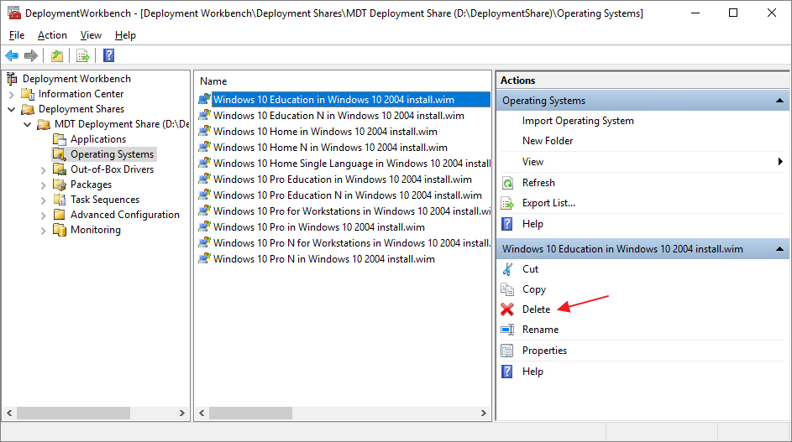The width and height of the screenshot is (792, 442).
Task: Click the Rename icon in the Actions pane
Action: 507,330
